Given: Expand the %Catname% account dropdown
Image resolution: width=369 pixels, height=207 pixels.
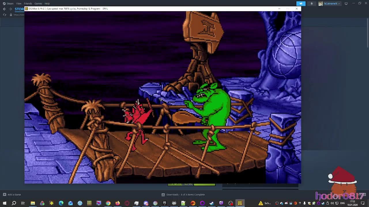Looking at the screenshot, I should point(330,3).
